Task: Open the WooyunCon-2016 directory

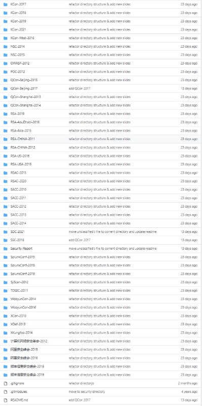Action: [23, 308]
